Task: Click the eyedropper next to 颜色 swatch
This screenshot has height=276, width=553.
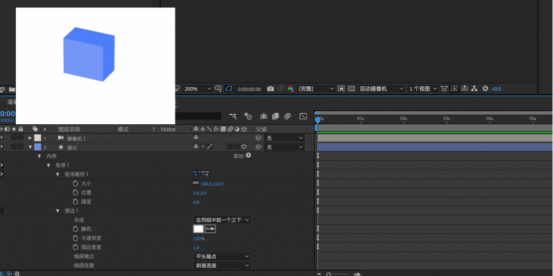Action: tap(210, 229)
